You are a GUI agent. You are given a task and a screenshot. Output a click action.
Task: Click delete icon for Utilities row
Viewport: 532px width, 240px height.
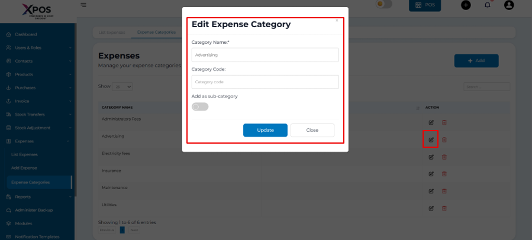[x=444, y=208]
